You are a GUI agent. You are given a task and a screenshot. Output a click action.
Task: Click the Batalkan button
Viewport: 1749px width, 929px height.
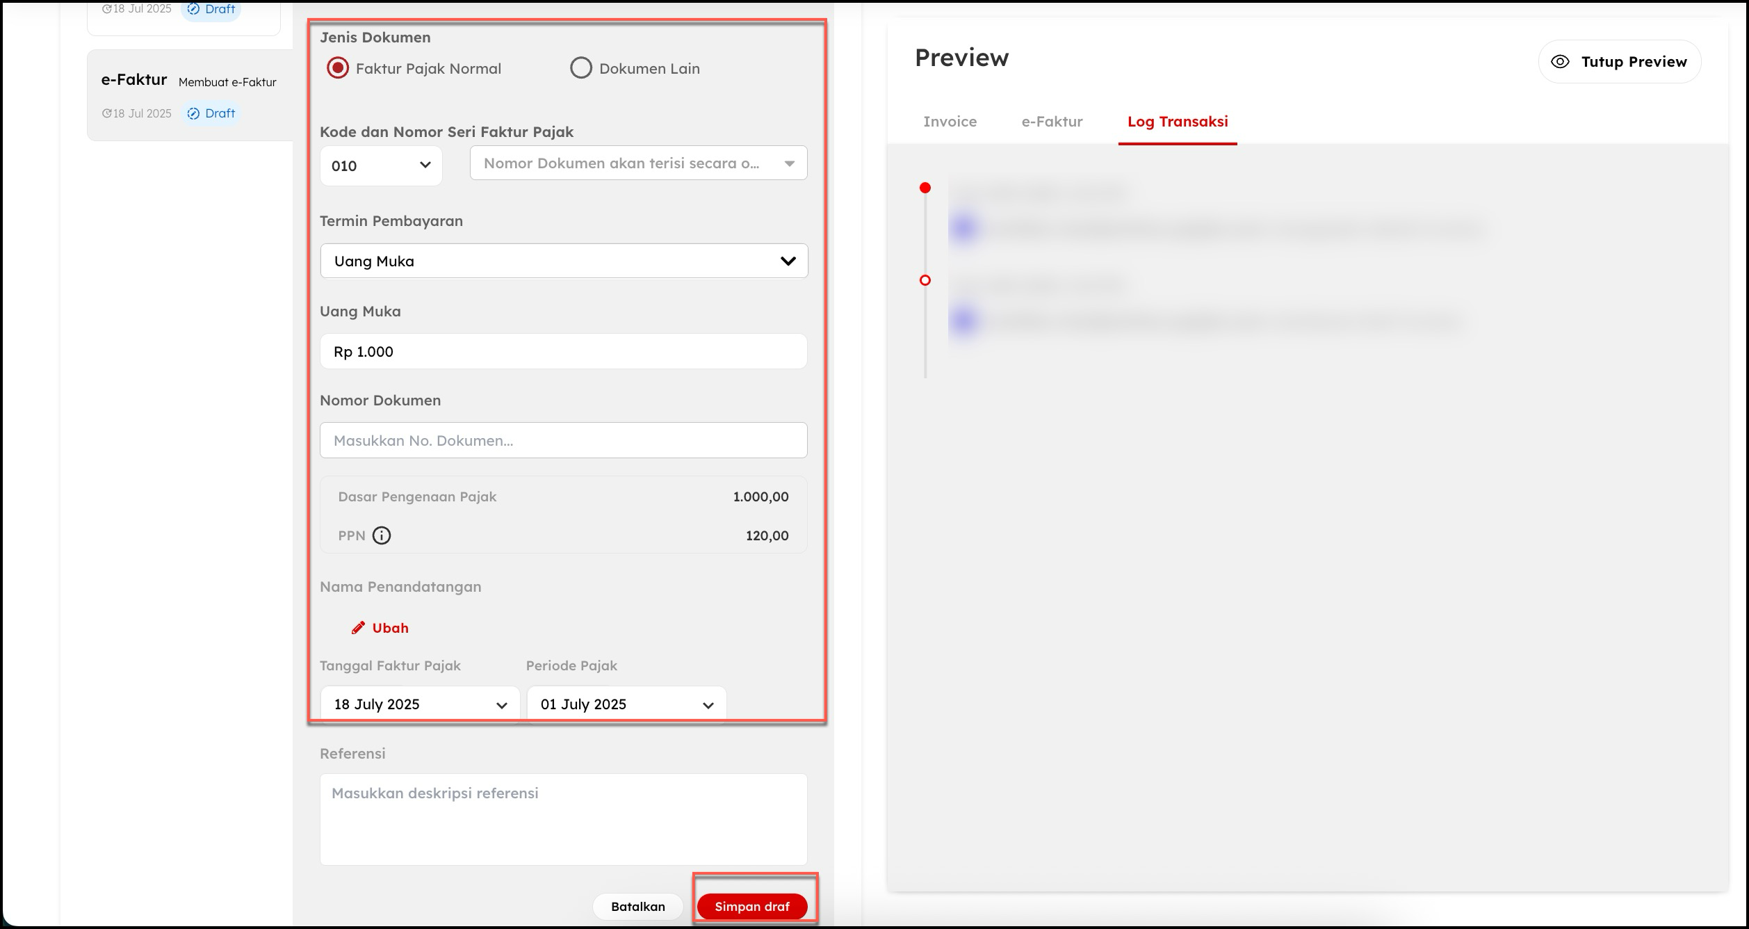[637, 907]
